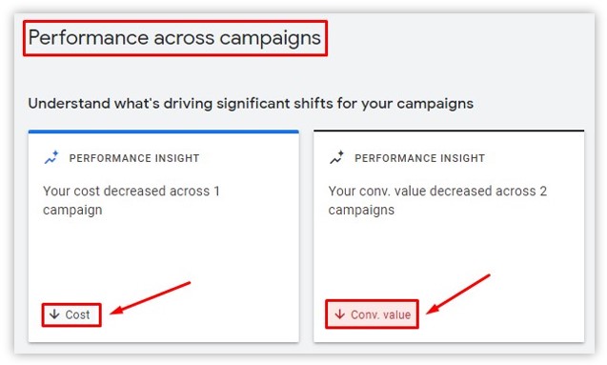Open the cost decreased insight card

(163, 236)
